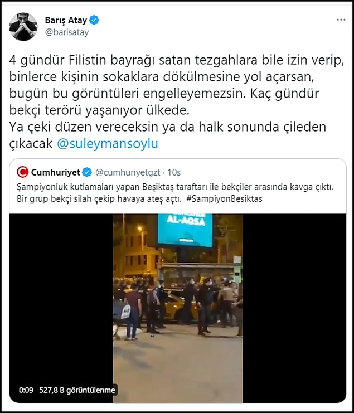Follow the @suleymansoylu mention link
Screen dimensions: 354x413
tap(108, 144)
